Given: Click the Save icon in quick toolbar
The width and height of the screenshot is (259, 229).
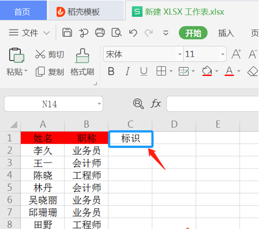Looking at the screenshot, I should coord(67,32).
